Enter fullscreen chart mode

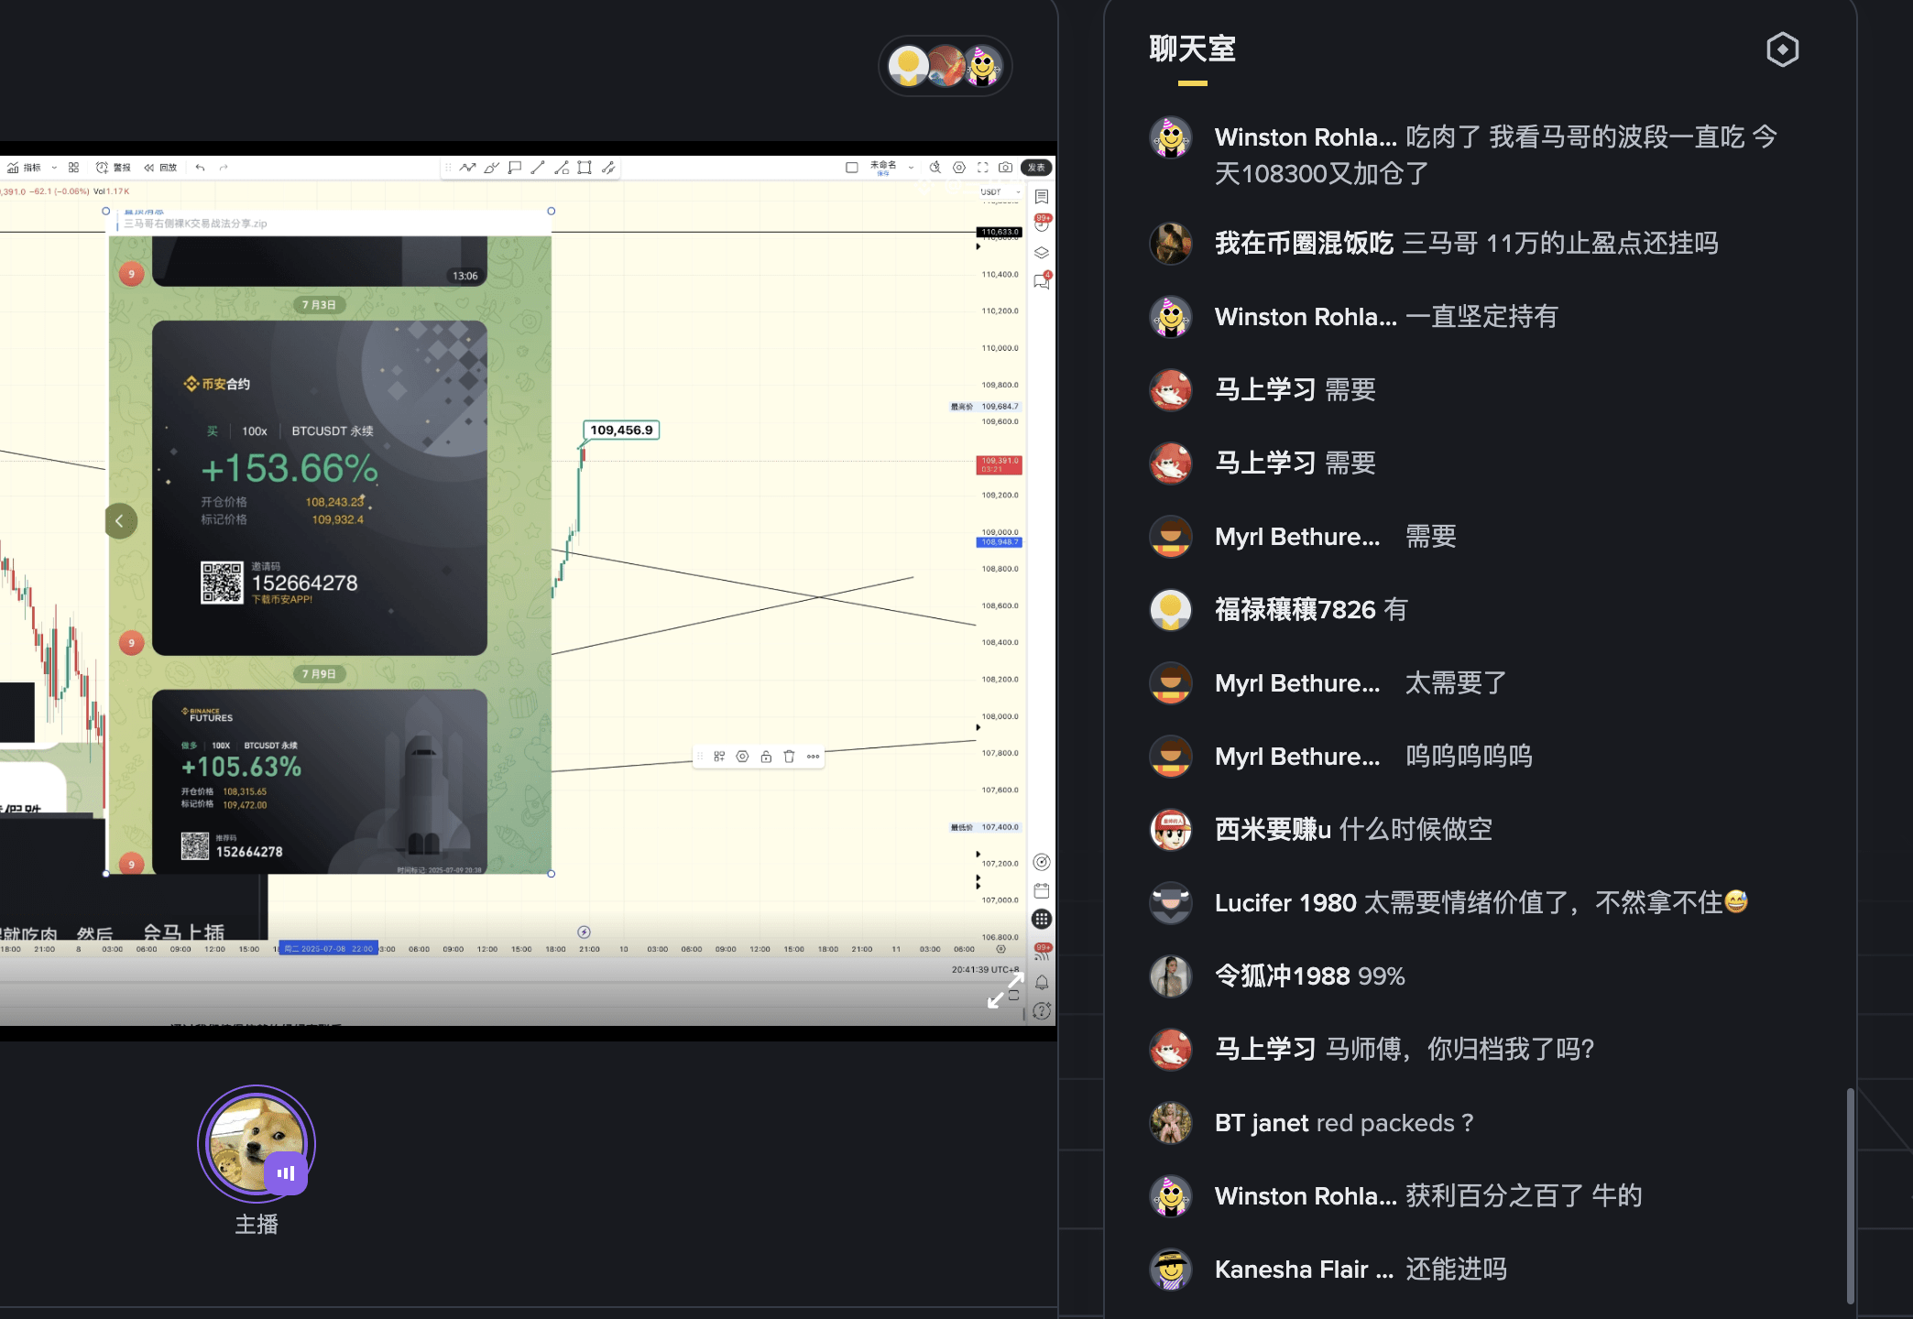pyautogui.click(x=983, y=168)
